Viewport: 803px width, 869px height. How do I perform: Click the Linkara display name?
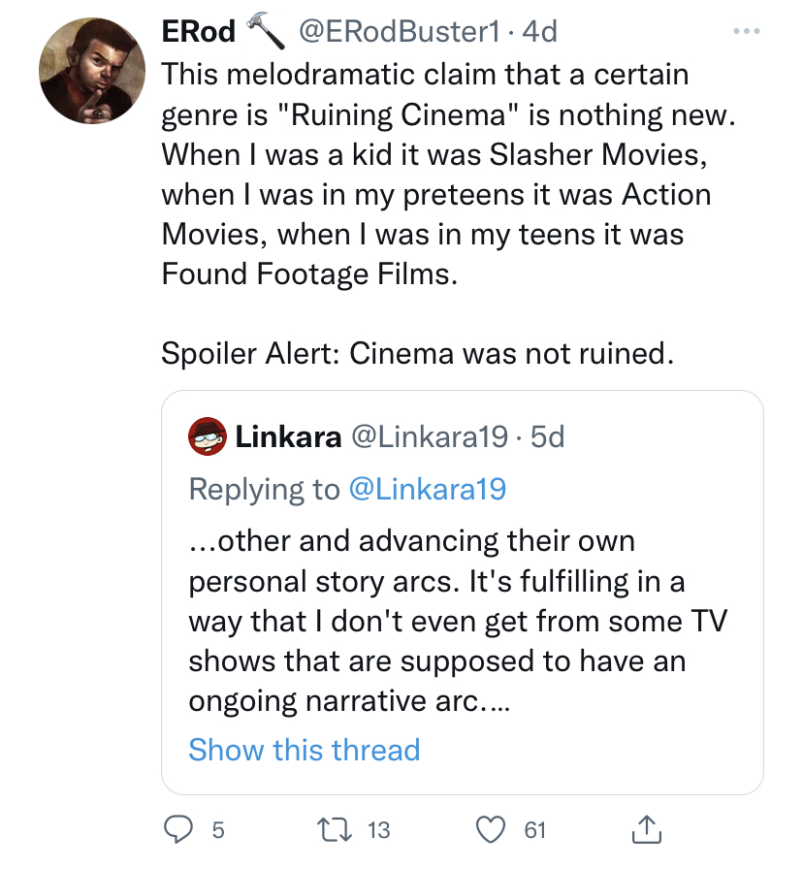point(288,436)
